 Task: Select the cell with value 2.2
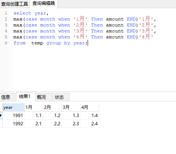point(53,124)
